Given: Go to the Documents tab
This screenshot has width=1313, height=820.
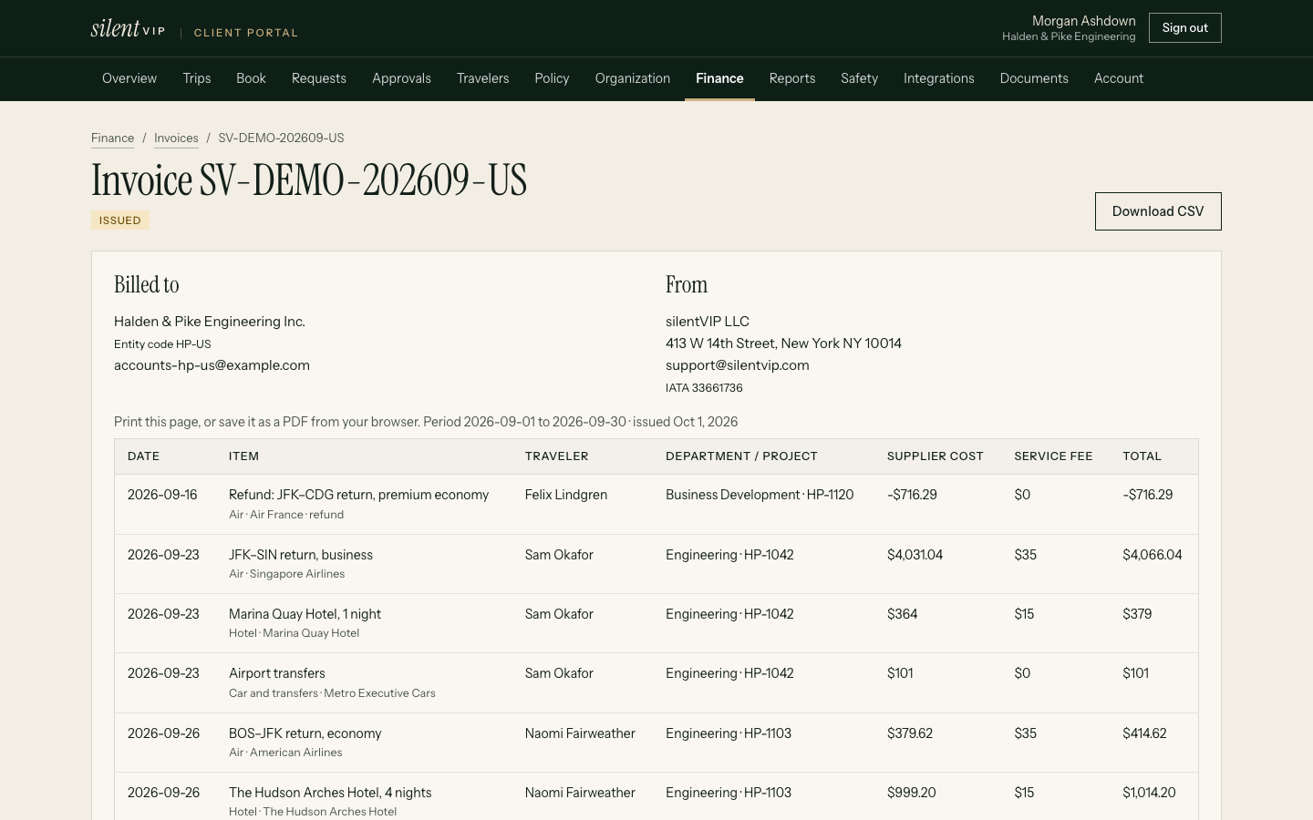Looking at the screenshot, I should [x=1034, y=78].
